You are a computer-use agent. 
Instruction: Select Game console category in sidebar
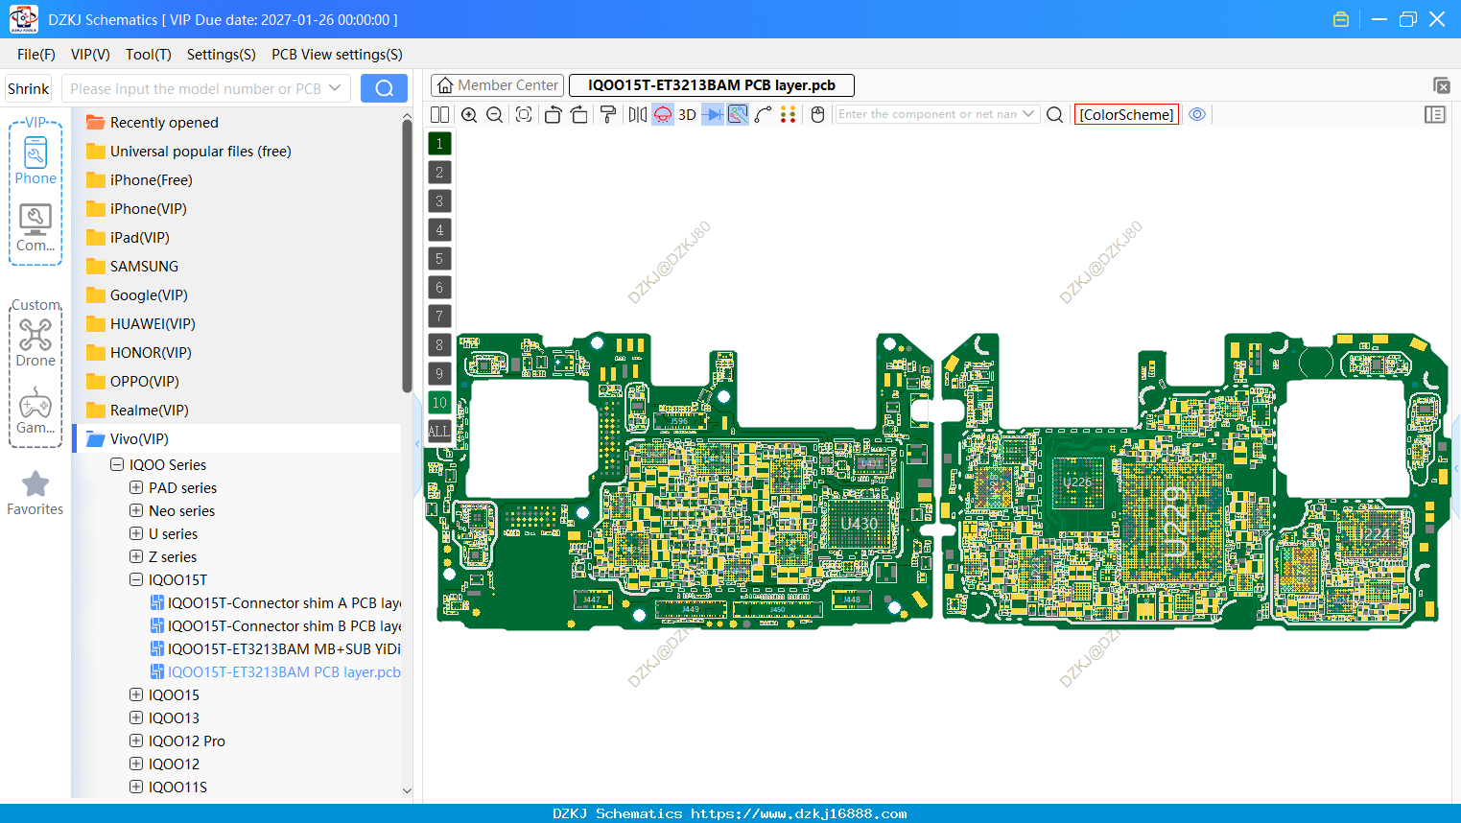(35, 411)
